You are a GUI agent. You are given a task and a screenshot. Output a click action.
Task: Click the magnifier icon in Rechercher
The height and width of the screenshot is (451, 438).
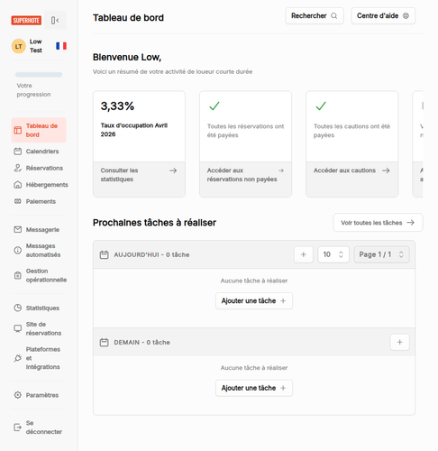(x=334, y=16)
